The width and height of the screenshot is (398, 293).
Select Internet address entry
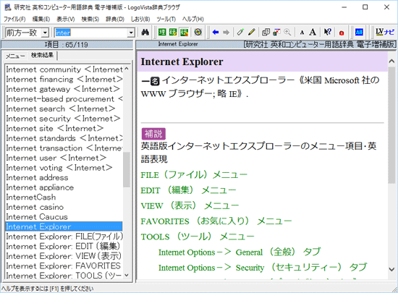64,177
